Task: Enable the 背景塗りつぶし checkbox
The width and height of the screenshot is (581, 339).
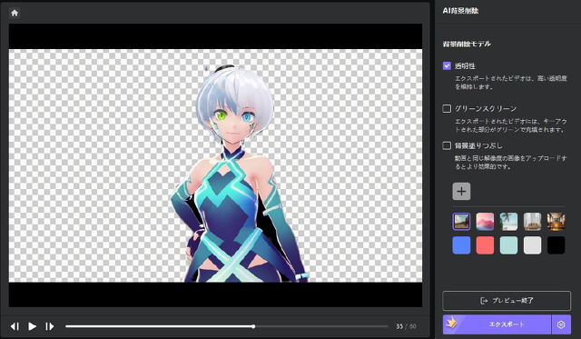Action: [447, 145]
